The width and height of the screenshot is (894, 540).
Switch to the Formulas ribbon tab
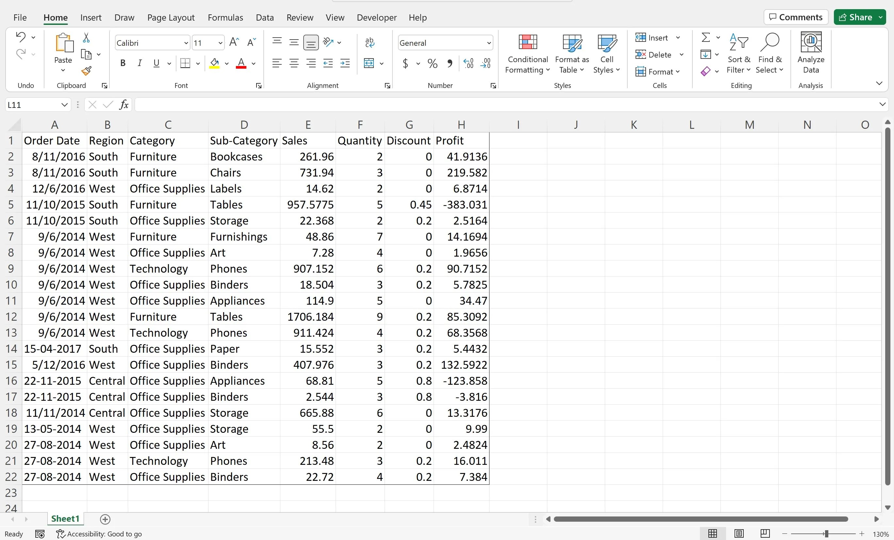(x=225, y=17)
